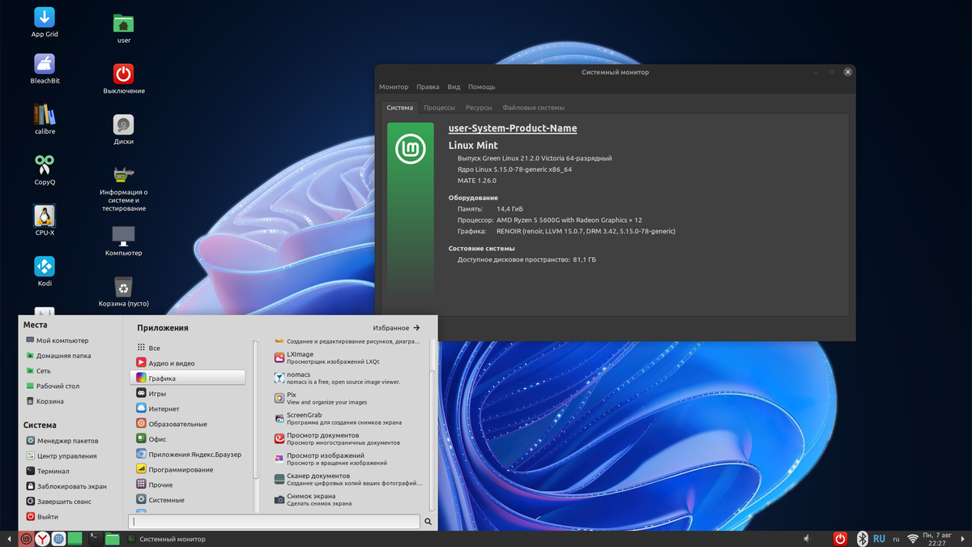
Task: Click the panel clock showing 22:27
Action: (939, 538)
